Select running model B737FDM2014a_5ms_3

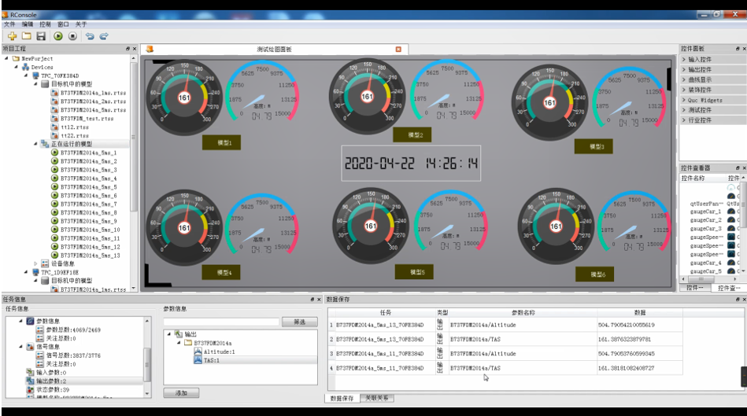coord(88,170)
